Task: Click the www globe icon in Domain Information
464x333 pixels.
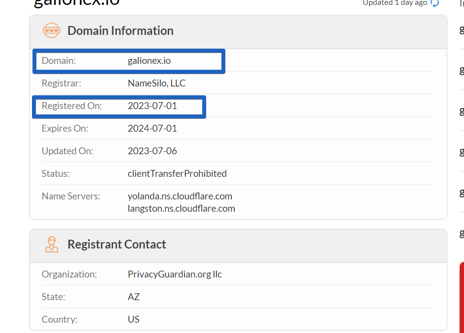Action: click(x=52, y=30)
